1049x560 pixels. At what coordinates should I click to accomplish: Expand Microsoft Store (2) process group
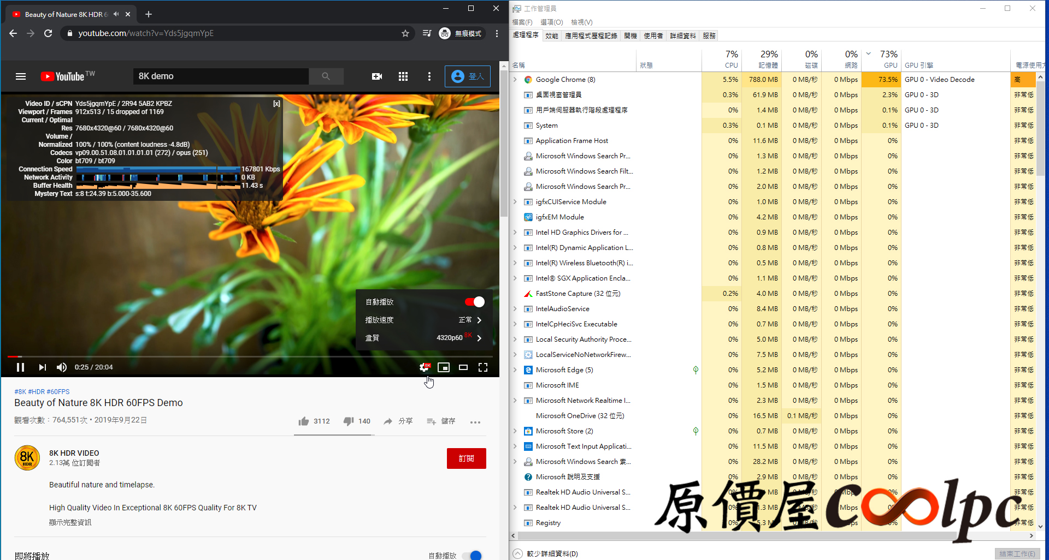pos(515,431)
